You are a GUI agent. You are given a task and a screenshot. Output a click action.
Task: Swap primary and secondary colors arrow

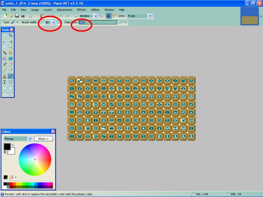13,145
